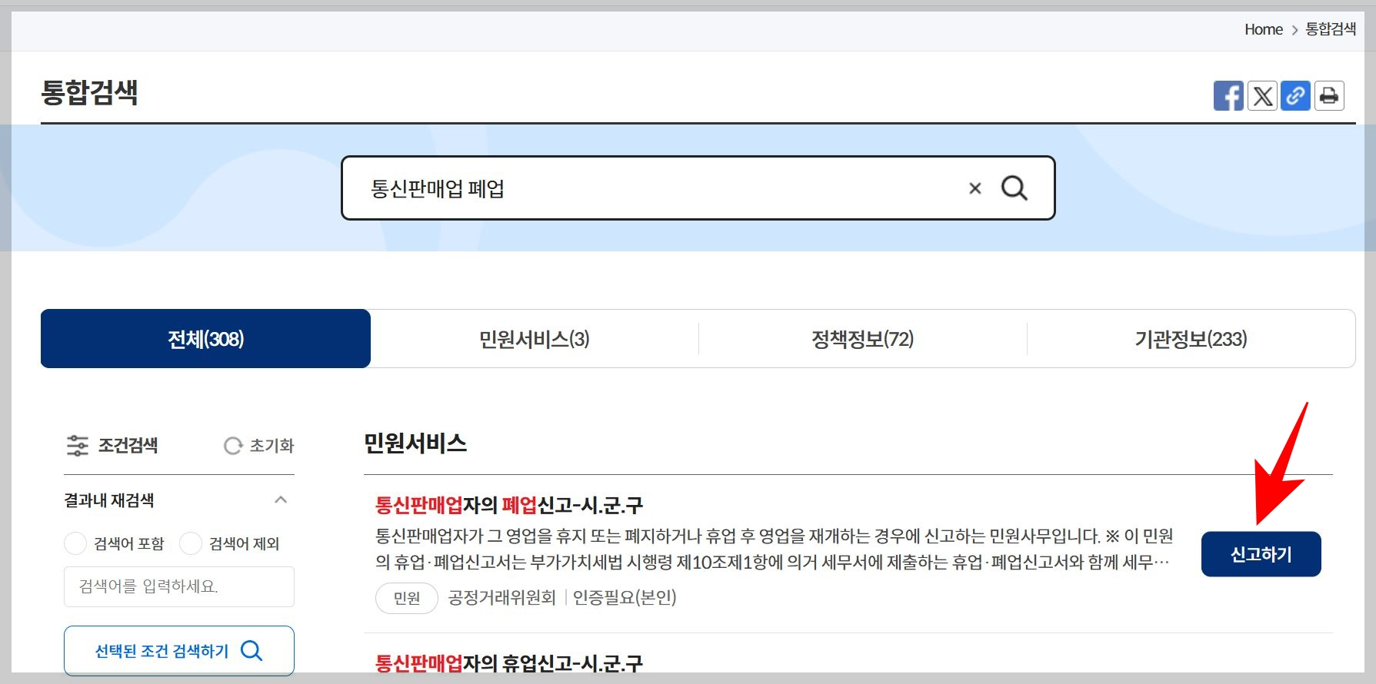The width and height of the screenshot is (1376, 684).
Task: Switch to 정책정보(72) tab
Action: pos(863,339)
